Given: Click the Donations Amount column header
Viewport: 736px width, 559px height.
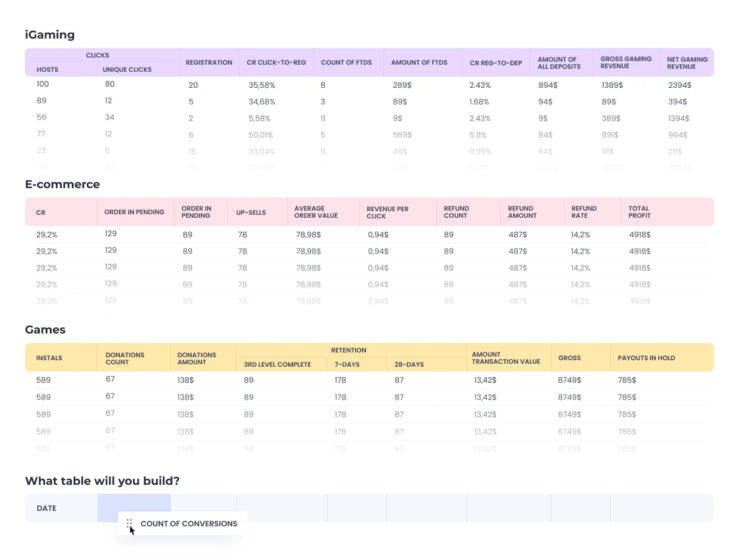Looking at the screenshot, I should pos(196,358).
